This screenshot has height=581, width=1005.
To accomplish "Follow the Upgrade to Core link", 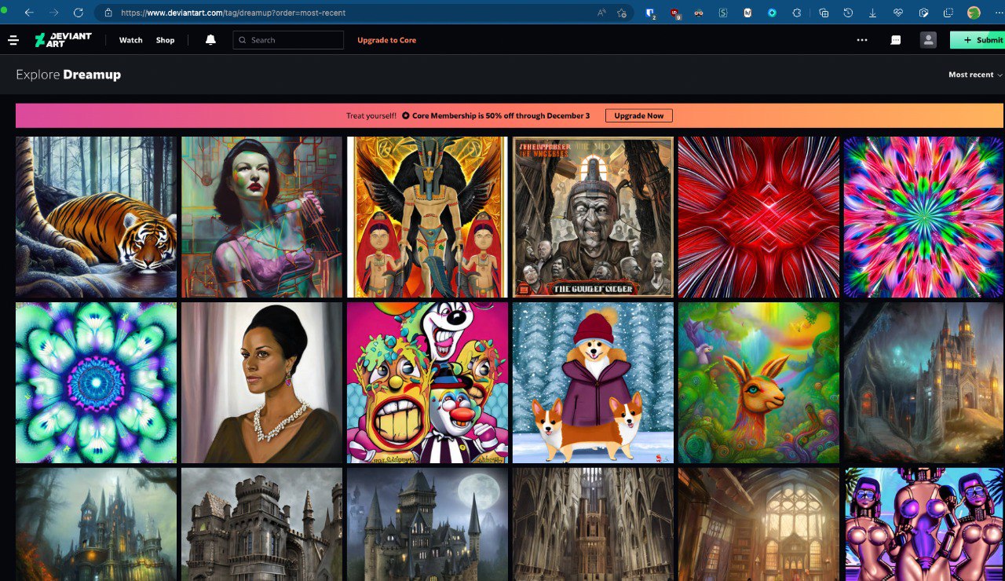I will 386,40.
